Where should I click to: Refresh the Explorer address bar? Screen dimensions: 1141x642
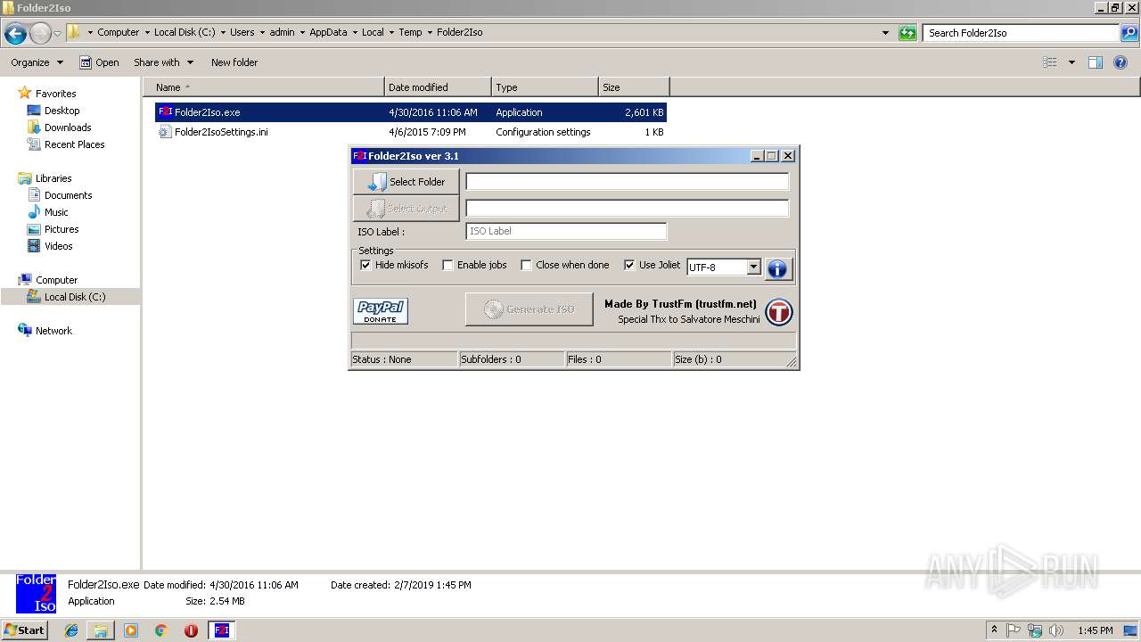point(907,33)
